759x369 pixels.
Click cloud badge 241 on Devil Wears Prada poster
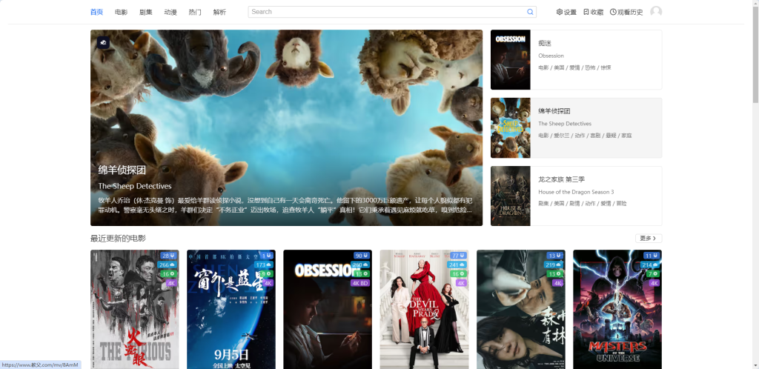(457, 265)
